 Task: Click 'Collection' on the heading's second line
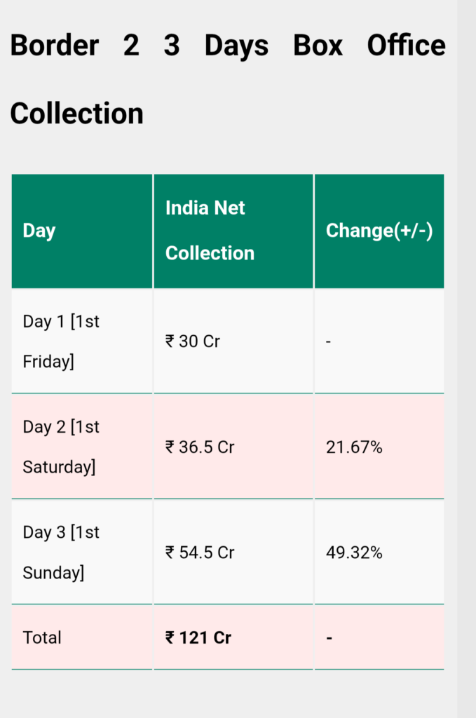click(76, 114)
